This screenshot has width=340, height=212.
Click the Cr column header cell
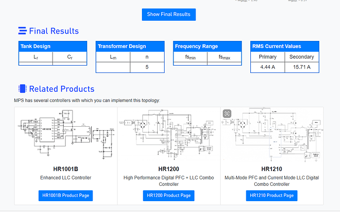tap(69, 57)
